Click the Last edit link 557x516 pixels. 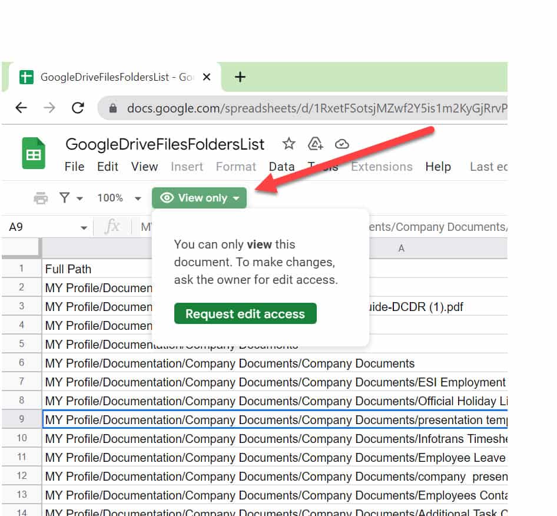pyautogui.click(x=489, y=167)
